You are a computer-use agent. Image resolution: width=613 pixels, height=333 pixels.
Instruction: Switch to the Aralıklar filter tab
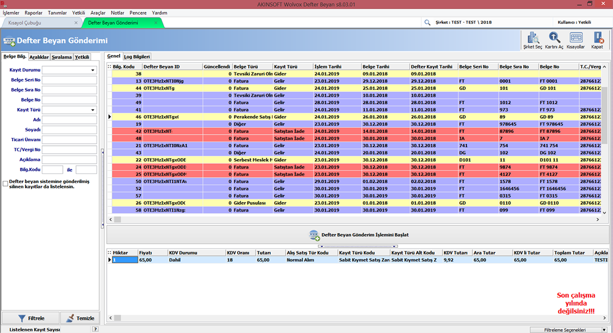(x=39, y=57)
